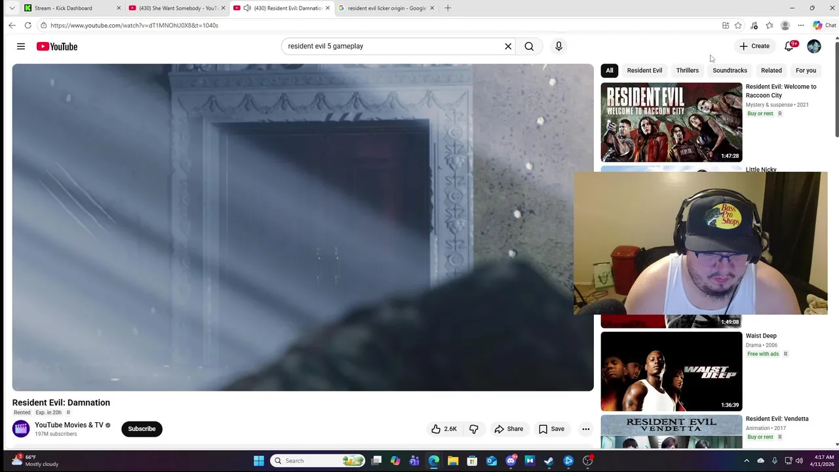Open the Edge browser profile icon
Viewport: 839px width, 472px height.
[785, 26]
